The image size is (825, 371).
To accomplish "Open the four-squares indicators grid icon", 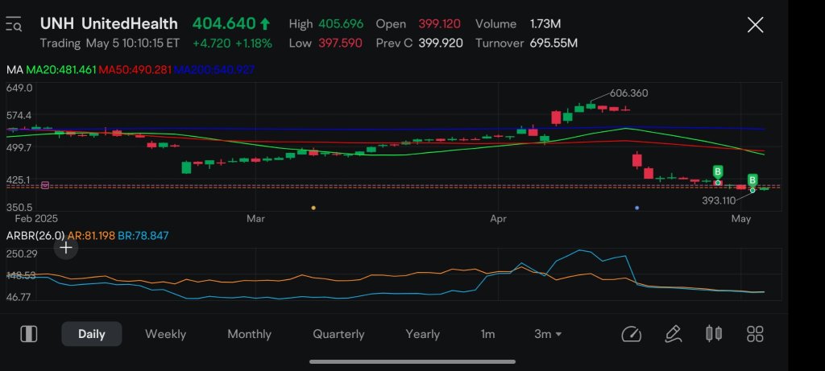I will 755,334.
